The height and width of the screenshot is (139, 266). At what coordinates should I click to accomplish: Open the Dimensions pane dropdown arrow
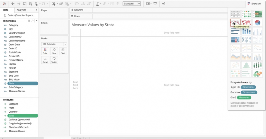pyautogui.click(x=37, y=21)
